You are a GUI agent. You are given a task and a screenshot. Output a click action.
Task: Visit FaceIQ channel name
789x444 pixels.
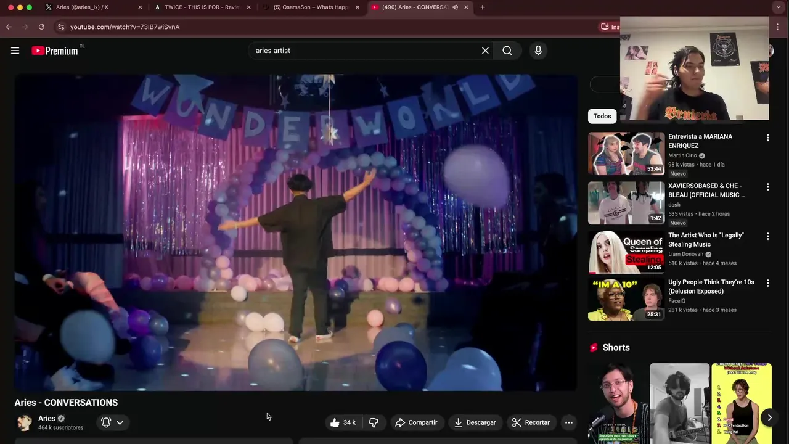[677, 301]
